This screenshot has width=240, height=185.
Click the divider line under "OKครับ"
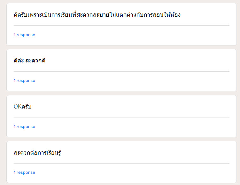point(121,117)
